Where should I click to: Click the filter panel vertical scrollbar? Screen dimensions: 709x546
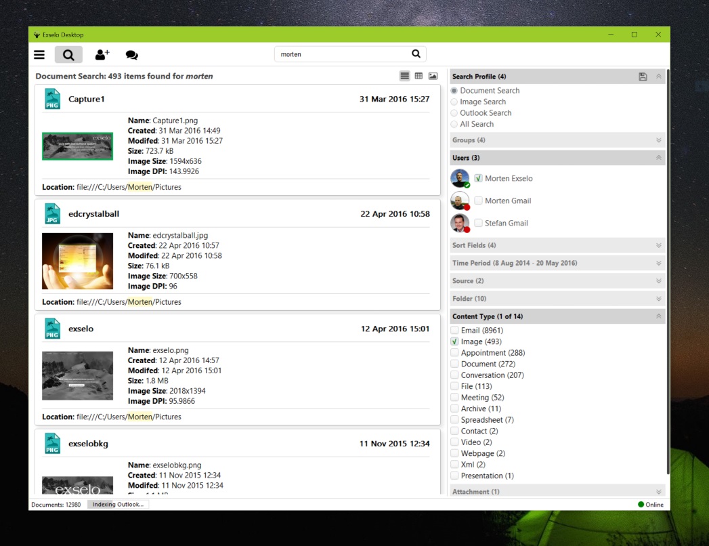tap(668, 272)
